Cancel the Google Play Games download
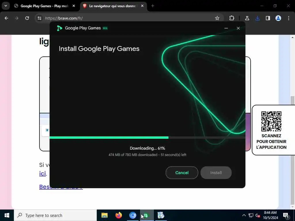 [x=182, y=173]
